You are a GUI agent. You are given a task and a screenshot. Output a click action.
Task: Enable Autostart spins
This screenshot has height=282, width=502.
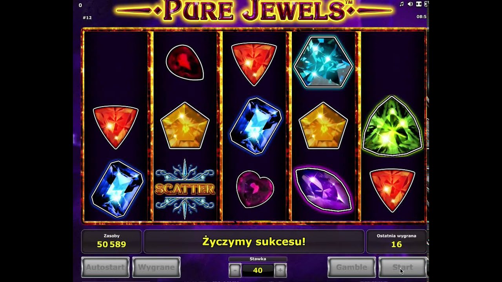pyautogui.click(x=105, y=268)
